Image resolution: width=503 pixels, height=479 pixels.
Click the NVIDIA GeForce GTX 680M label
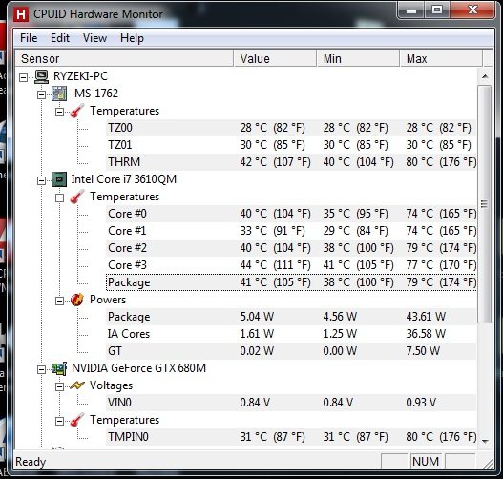point(138,368)
